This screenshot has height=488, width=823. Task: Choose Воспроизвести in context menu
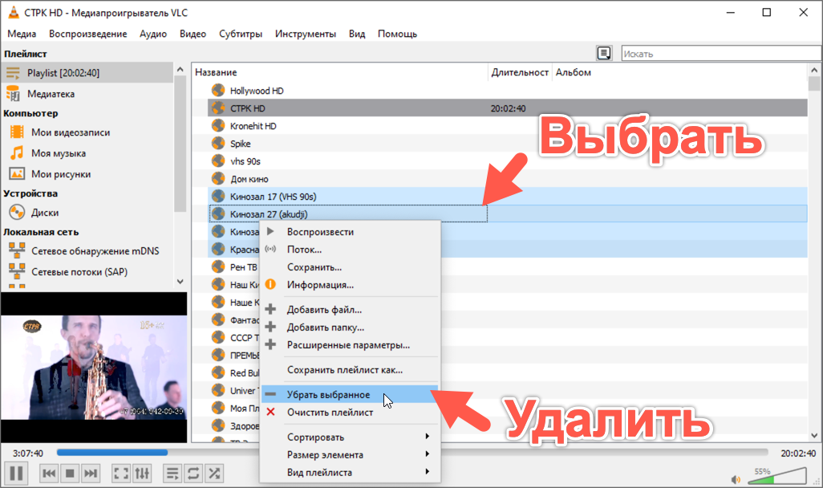tap(350, 232)
